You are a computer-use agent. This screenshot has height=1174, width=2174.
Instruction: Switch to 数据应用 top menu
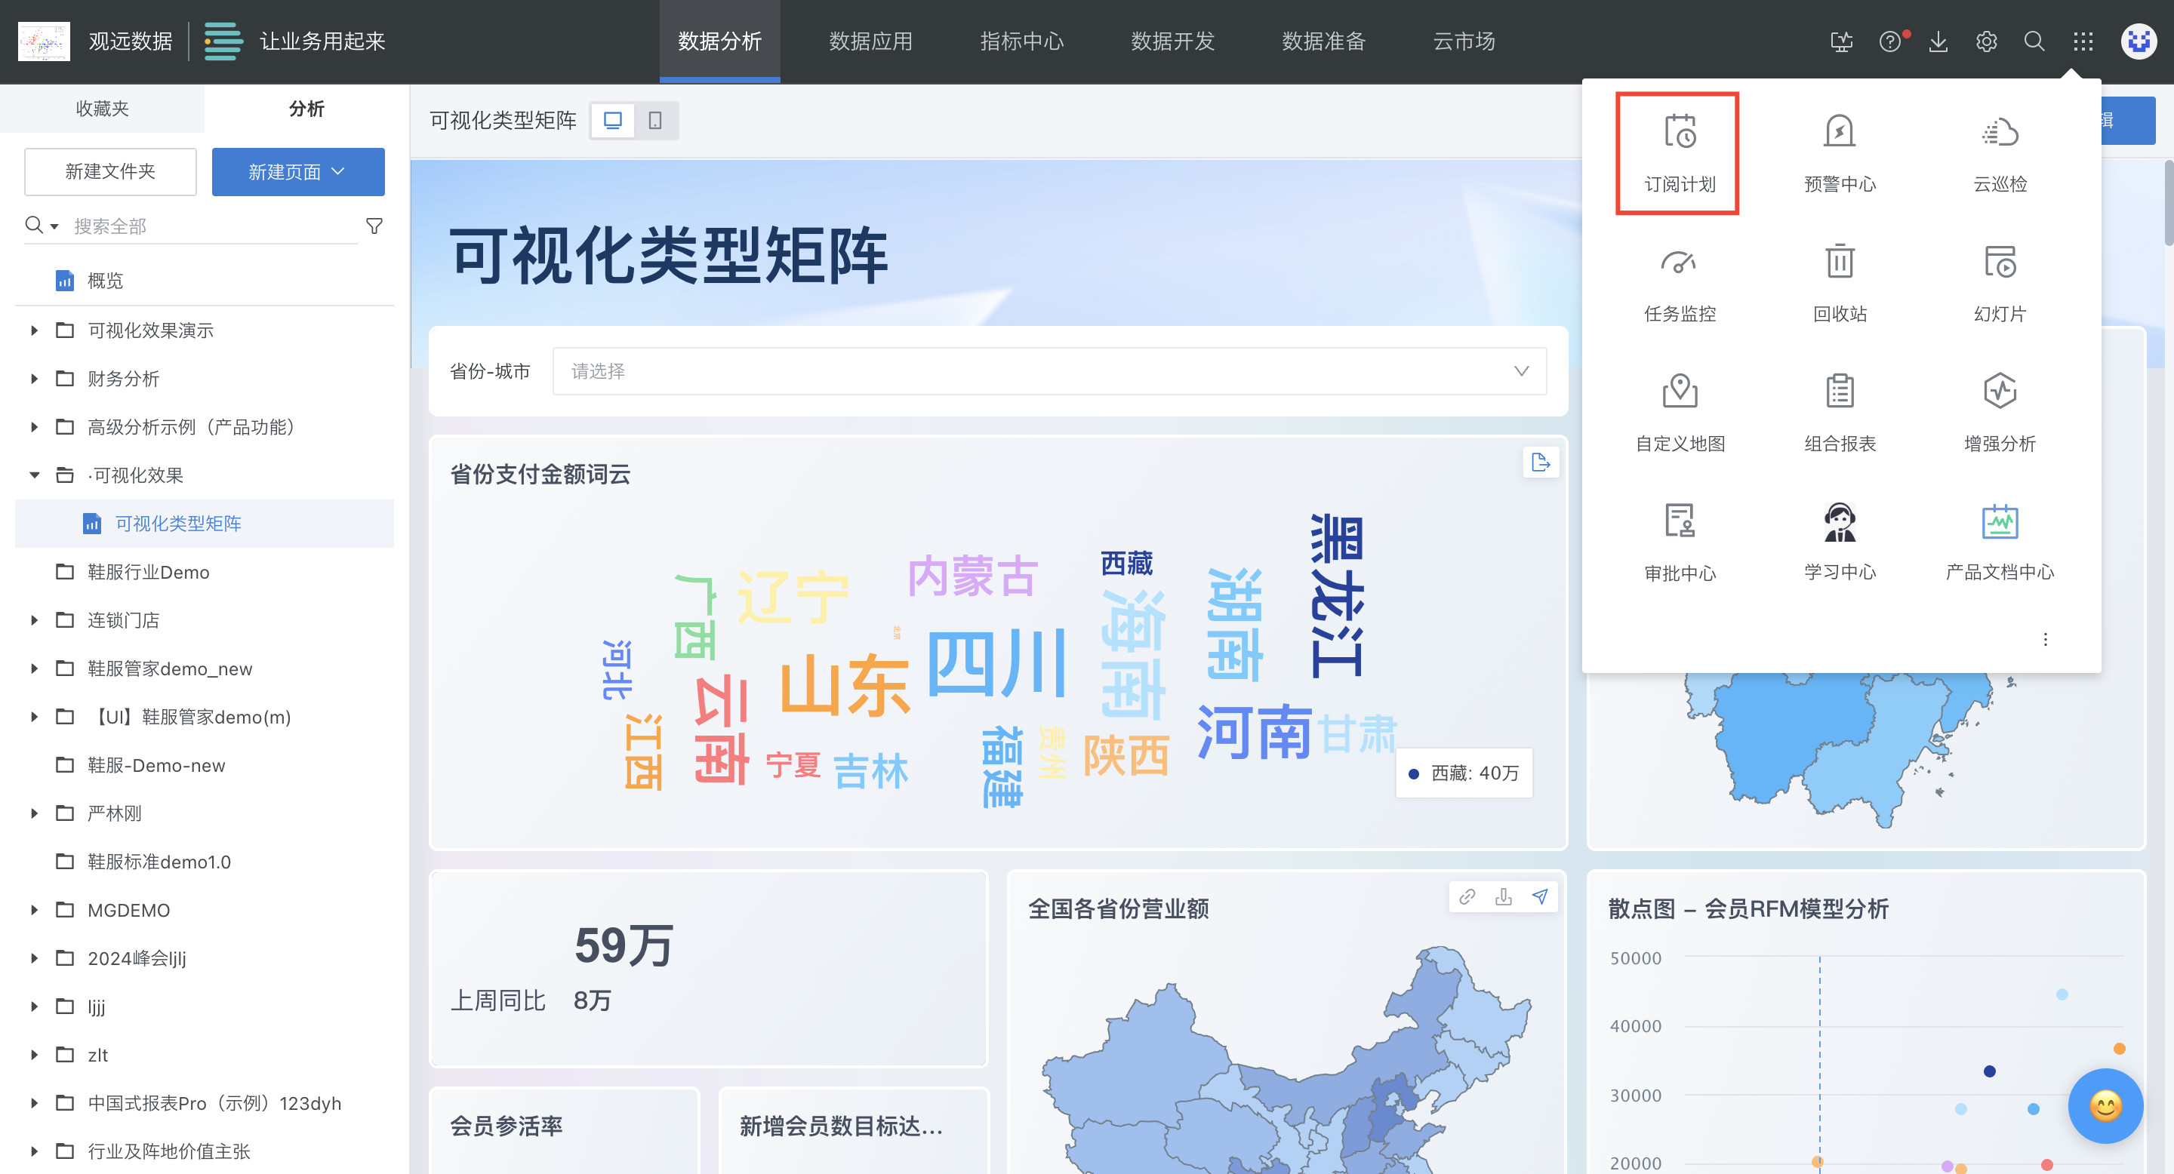870,41
